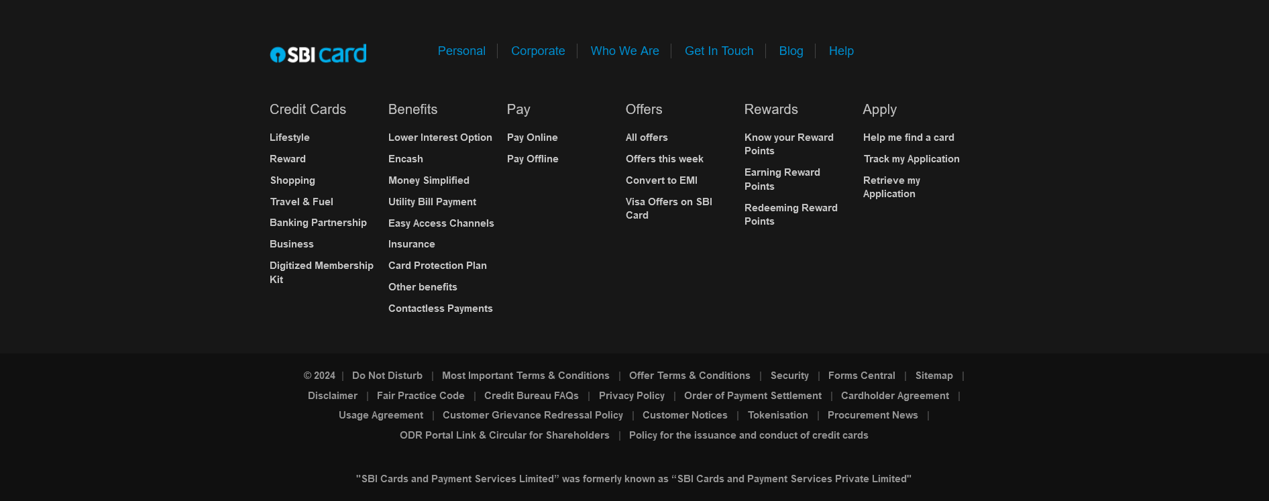
Task: Click the SBI Card logo
Action: coord(318,54)
